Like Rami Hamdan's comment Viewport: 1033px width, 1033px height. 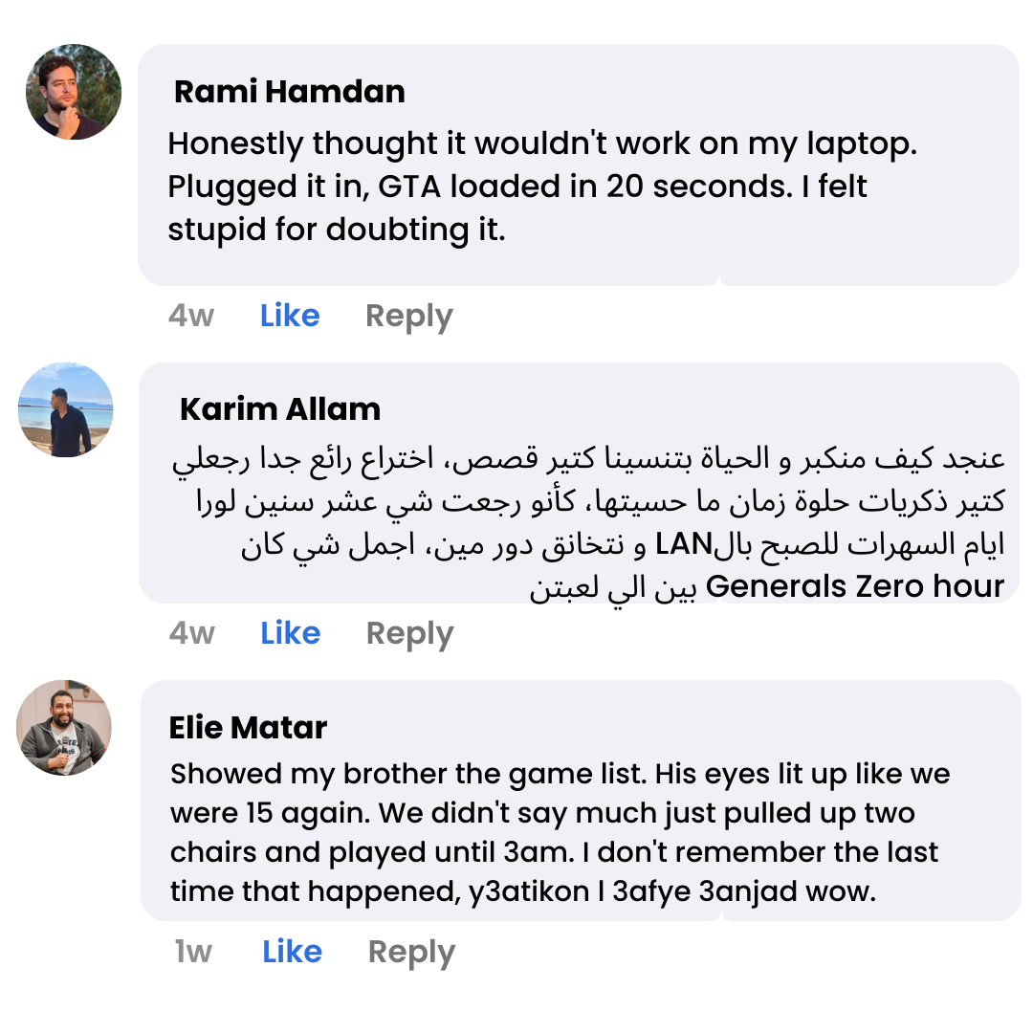point(290,316)
